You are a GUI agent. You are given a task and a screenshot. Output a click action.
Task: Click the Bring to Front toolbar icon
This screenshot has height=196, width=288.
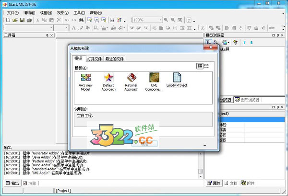pyautogui.click(x=211, y=28)
